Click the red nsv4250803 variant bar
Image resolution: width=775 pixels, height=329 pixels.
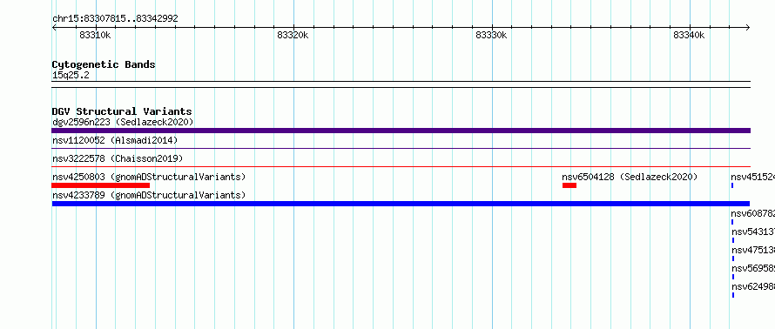point(100,185)
